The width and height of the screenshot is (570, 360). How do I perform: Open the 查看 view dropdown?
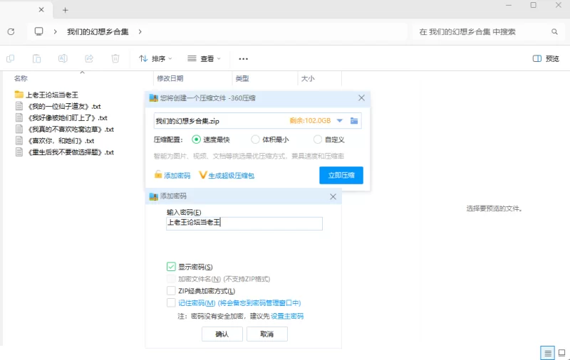point(204,59)
